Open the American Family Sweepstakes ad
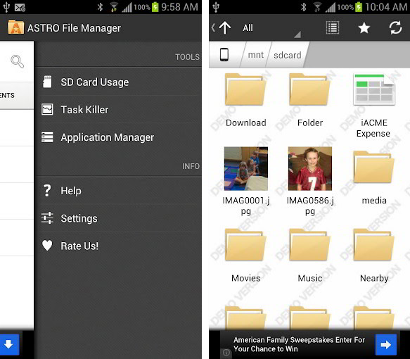 coord(299,344)
